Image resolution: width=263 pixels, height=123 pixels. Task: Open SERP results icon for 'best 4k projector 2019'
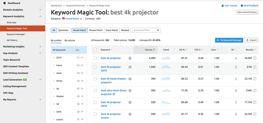pyautogui.click(x=255, y=67)
